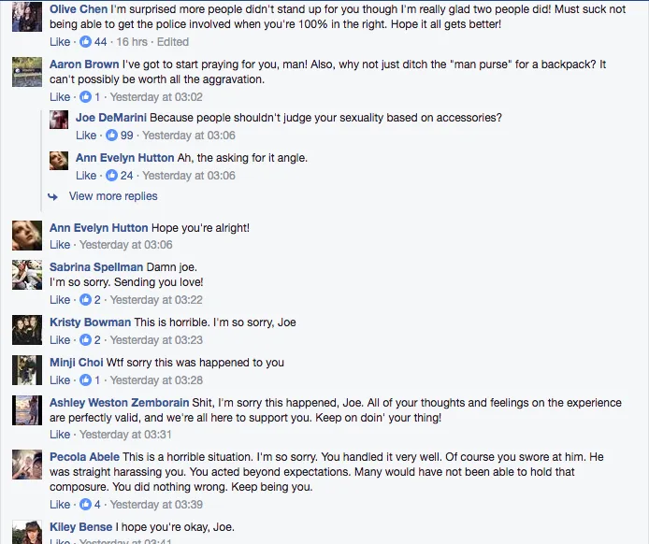This screenshot has width=649, height=544.
Task: Click the like-count icon on Minji Choi's comment
Action: pyautogui.click(x=86, y=380)
